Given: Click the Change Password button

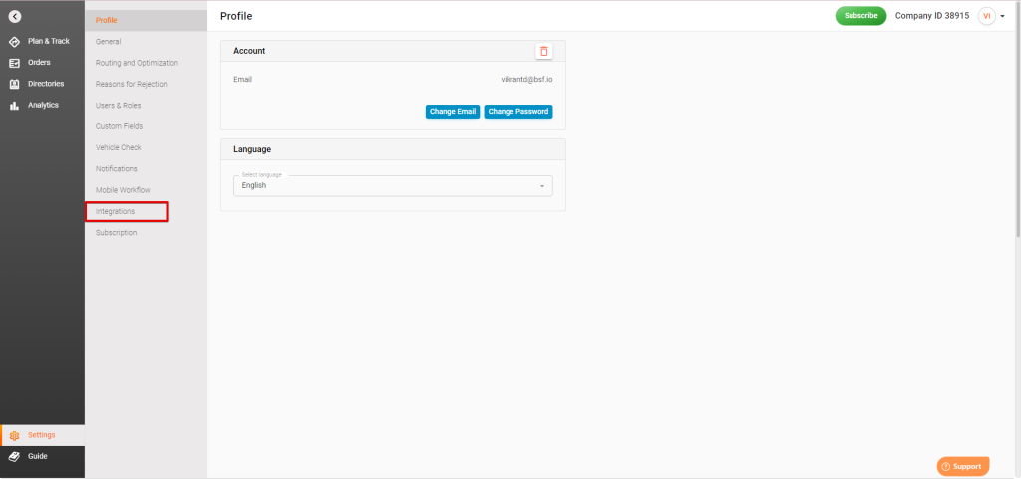Looking at the screenshot, I should pyautogui.click(x=518, y=112).
